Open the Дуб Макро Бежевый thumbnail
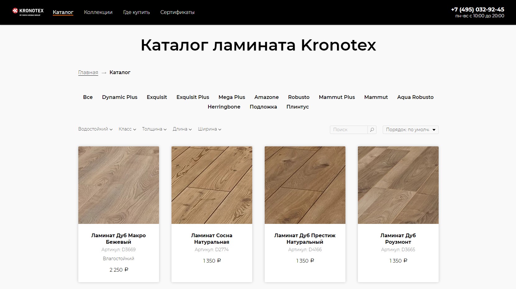Viewport: 516px width, 289px height. point(119,185)
